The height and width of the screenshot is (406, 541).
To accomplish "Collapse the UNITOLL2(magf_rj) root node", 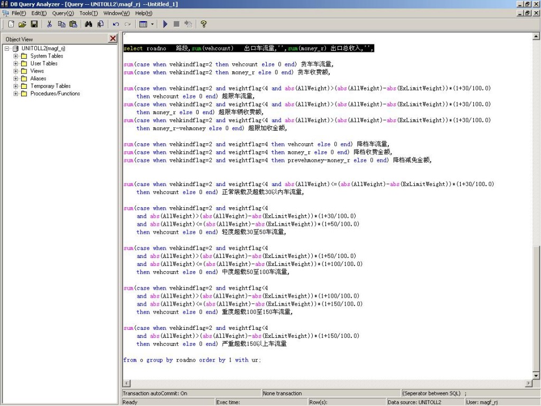I will tap(7, 49).
